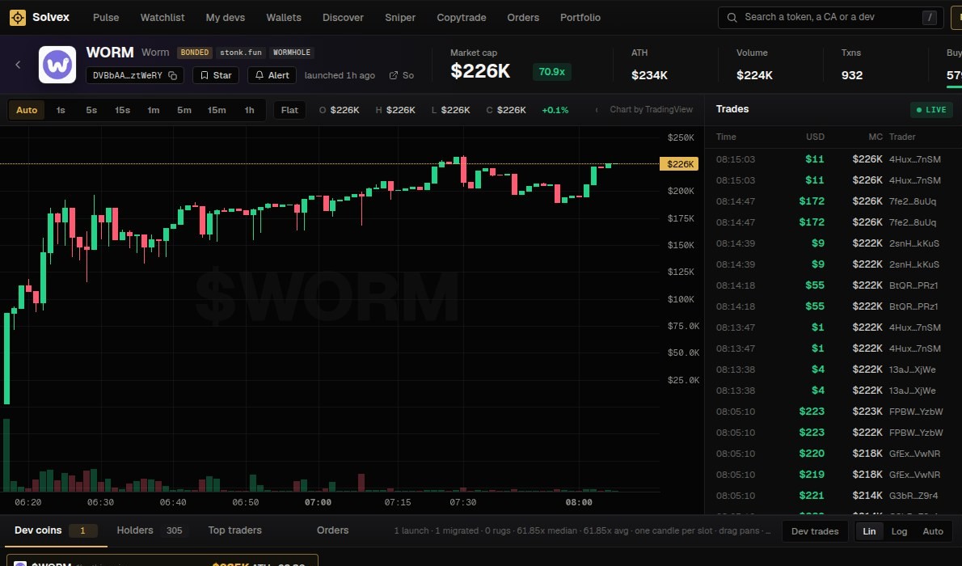Open trader GfEx...VwNR $220 trade row
The image size is (962, 566).
(914, 454)
